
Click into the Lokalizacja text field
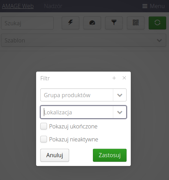pyautogui.click(x=77, y=112)
